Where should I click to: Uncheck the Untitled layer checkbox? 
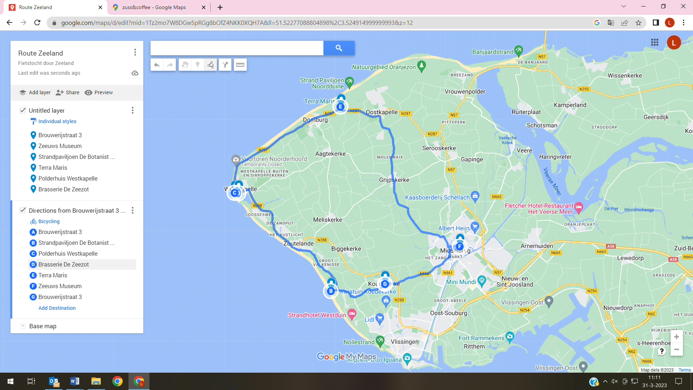click(x=23, y=110)
